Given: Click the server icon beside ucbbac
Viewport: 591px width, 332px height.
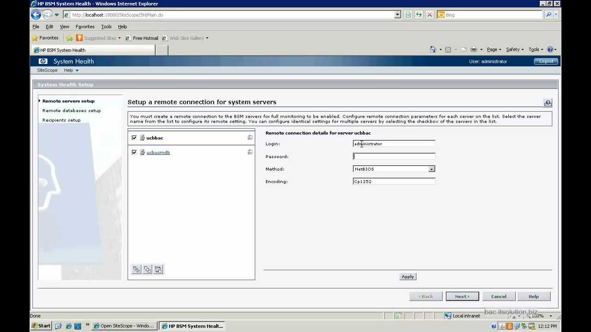Looking at the screenshot, I should tap(142, 138).
